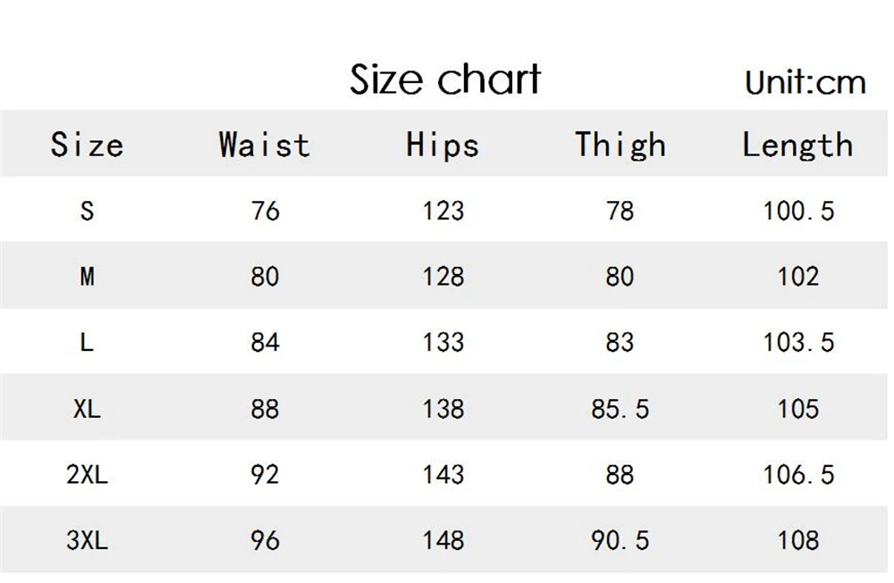894x583 pixels.
Task: Click the 3XL size row label
Action: tap(87, 540)
